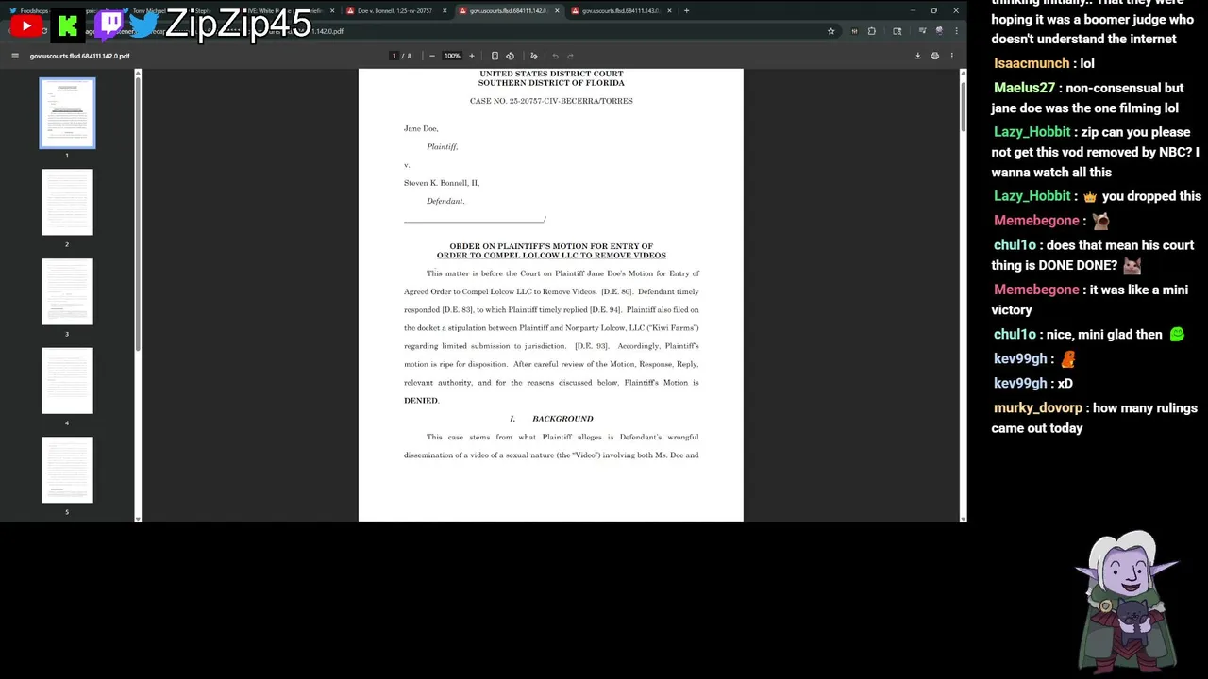Click the "I. BACKGROUND" section heading
The width and height of the screenshot is (1208, 679).
(x=551, y=419)
